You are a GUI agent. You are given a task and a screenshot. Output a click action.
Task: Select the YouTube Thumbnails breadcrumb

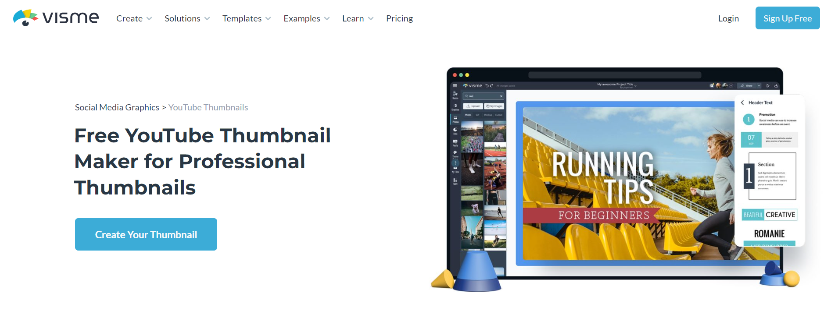tap(208, 107)
